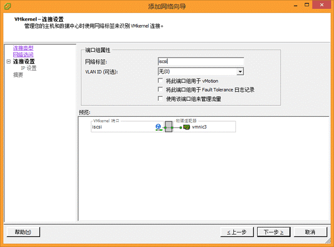Image resolution: width=334 pixels, height=247 pixels.
Task: Maximize the 添加网络向导 window
Action: pos(307,4)
